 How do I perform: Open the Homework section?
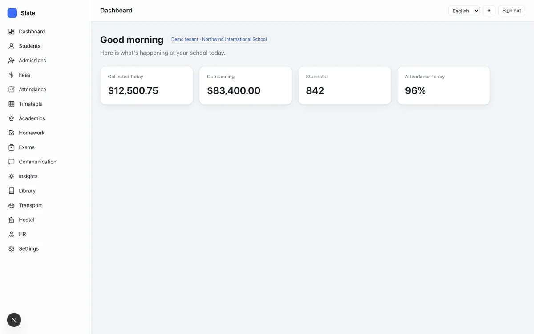32,133
